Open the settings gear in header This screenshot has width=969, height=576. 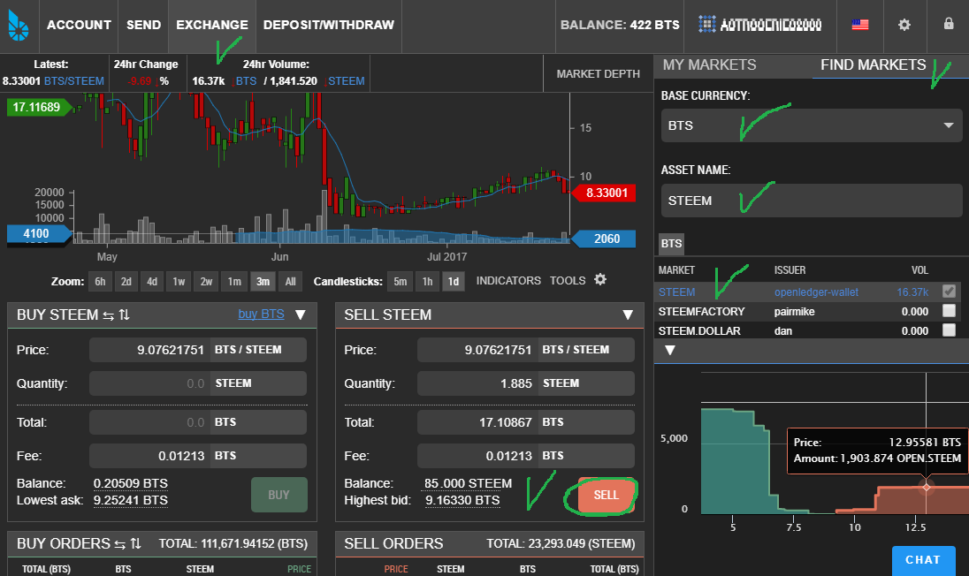coord(904,25)
